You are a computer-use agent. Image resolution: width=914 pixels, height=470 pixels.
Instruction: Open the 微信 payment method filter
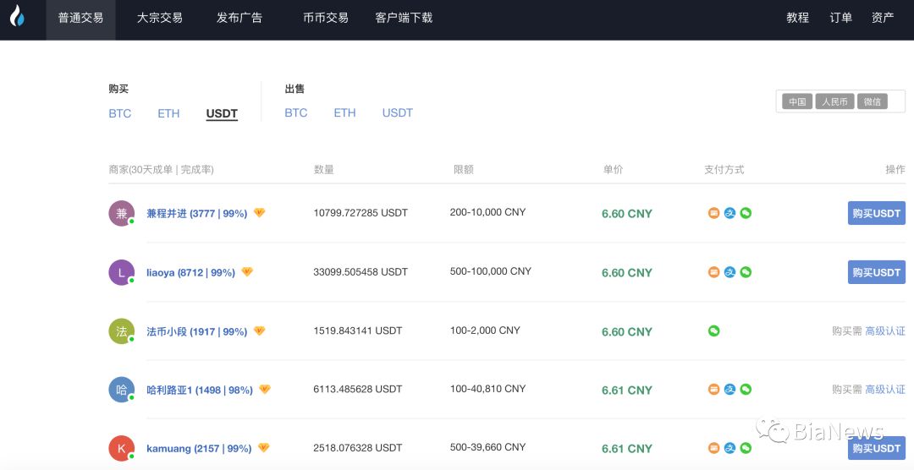[872, 101]
